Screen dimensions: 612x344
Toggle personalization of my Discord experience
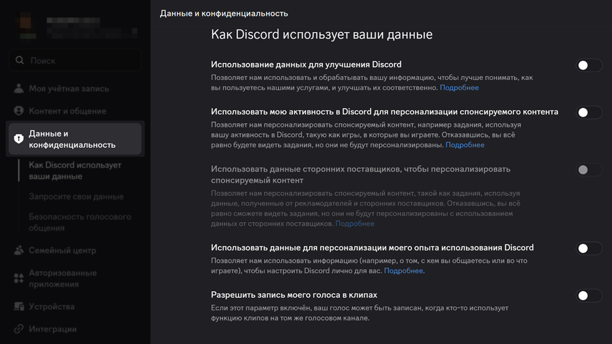tap(589, 248)
